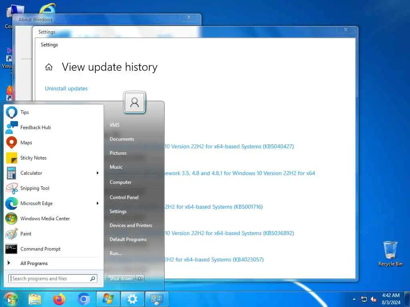
Task: Open the Recycle Bin
Action: pyautogui.click(x=390, y=253)
